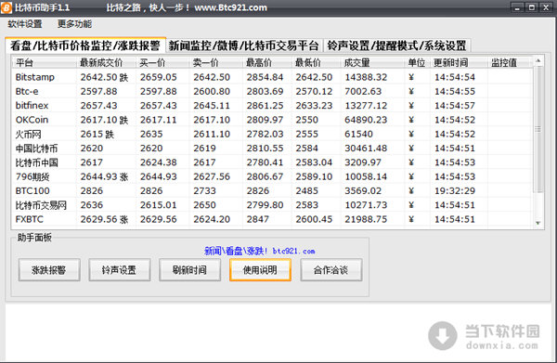The image size is (557, 363).
Task: Sort by 最低价 column header
Action: point(317,63)
